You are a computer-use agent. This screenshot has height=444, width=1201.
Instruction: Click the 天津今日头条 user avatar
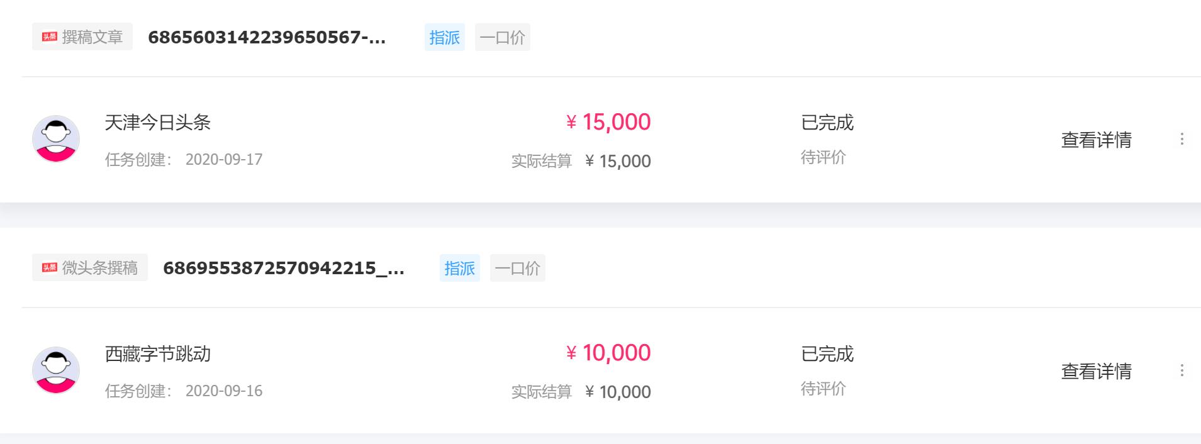(56, 139)
